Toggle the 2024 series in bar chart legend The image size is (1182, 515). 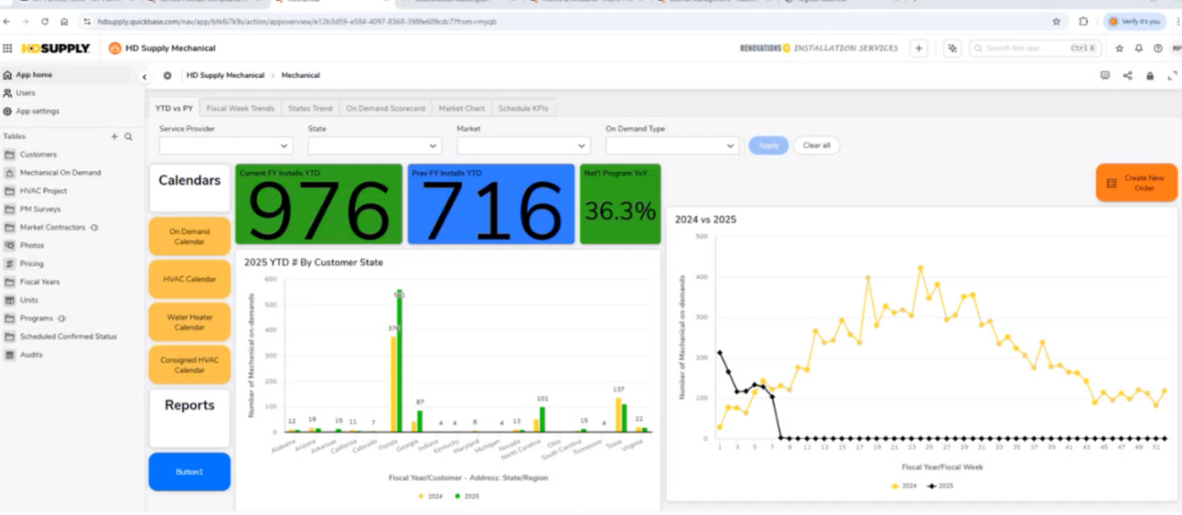click(431, 496)
